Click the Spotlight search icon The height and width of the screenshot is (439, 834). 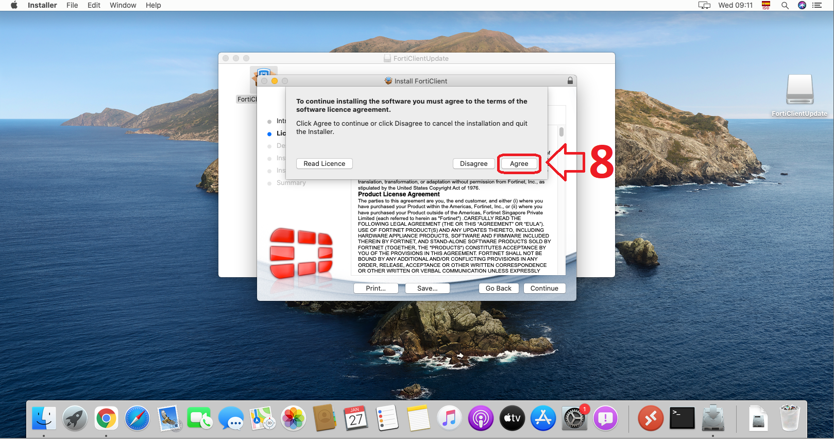785,5
